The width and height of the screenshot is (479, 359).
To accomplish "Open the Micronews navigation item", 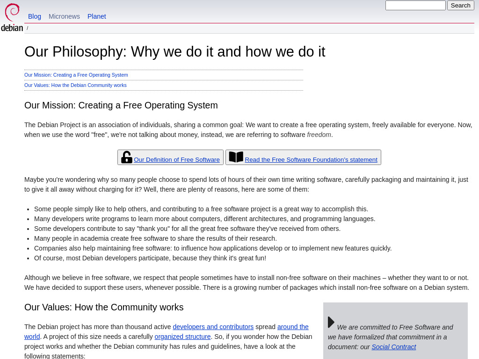I will click(64, 16).
